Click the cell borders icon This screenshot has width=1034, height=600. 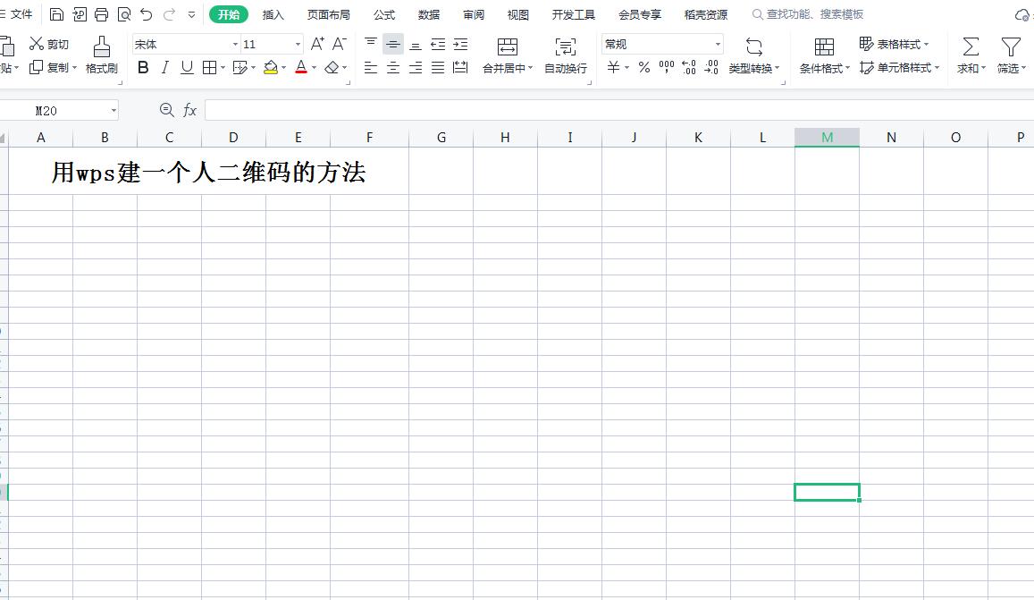coord(209,67)
